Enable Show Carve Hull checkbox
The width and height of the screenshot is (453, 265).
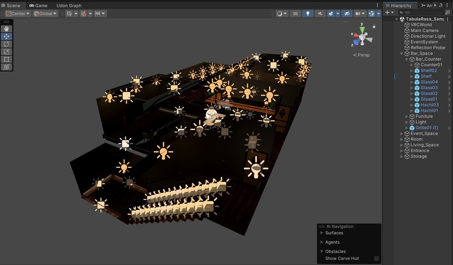tap(376, 258)
